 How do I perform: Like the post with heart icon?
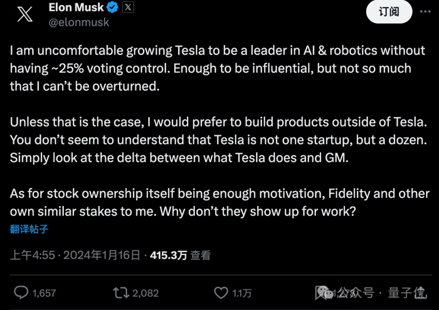(x=221, y=292)
